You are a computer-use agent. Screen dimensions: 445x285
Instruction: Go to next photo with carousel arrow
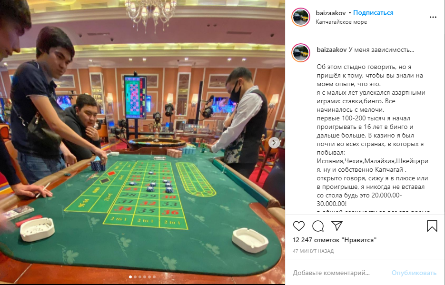(274, 143)
